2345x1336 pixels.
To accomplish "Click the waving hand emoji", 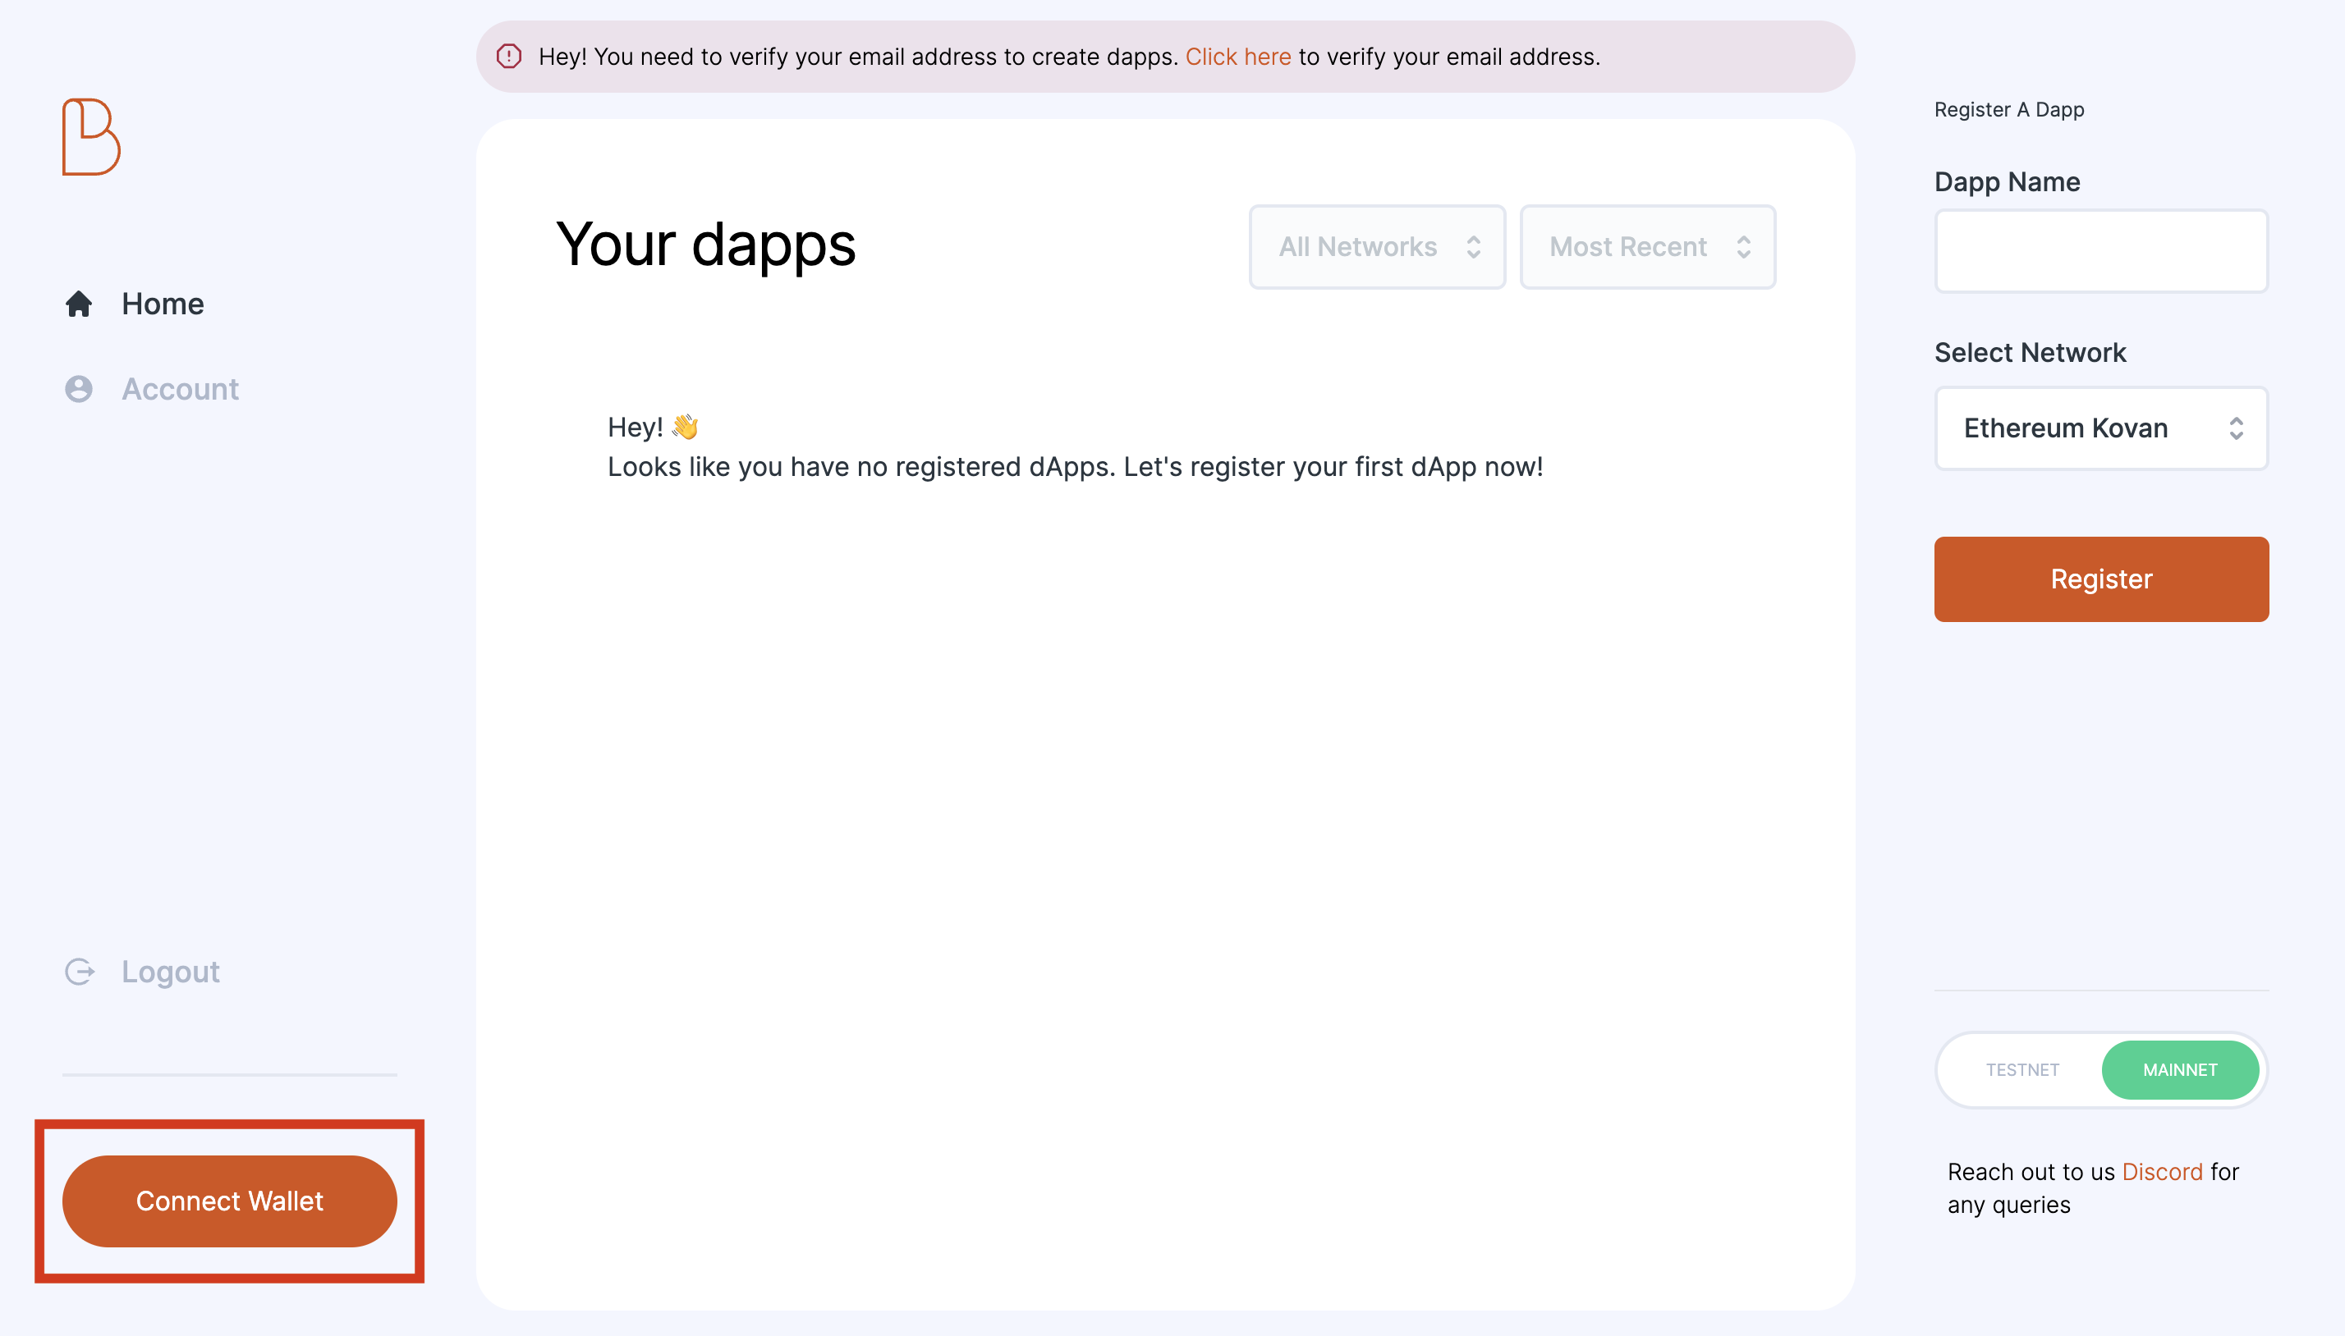I will tap(685, 427).
